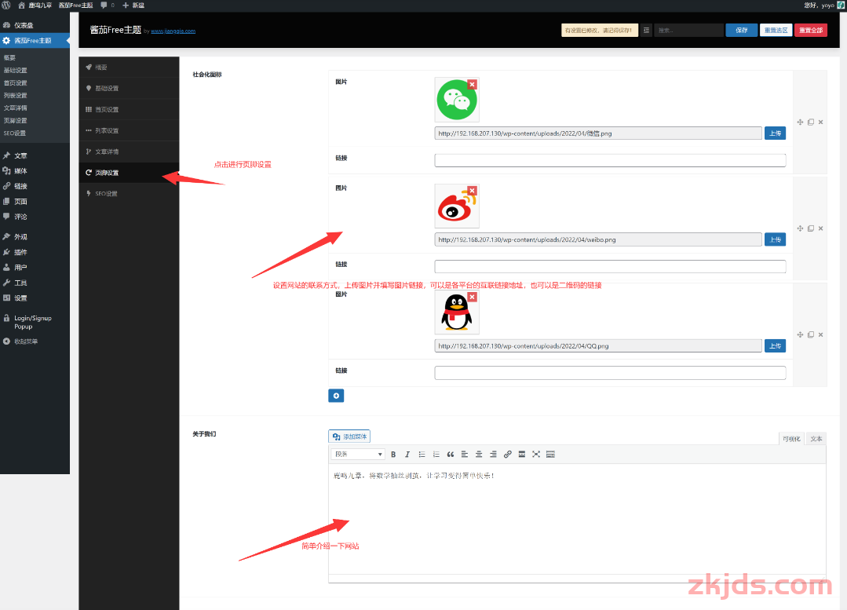Open 首页设置 in the WordPress submenu

(x=16, y=82)
